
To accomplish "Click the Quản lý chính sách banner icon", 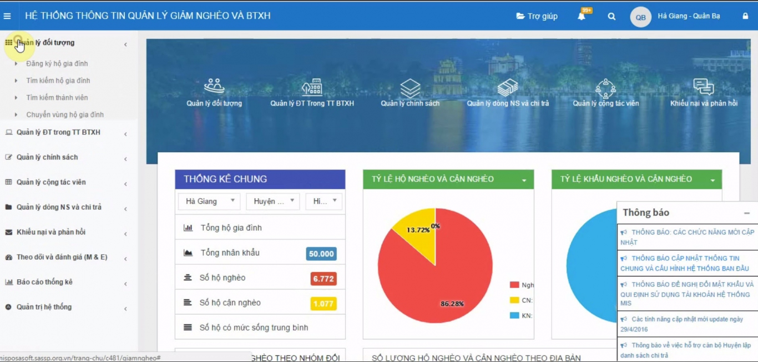I will click(410, 87).
